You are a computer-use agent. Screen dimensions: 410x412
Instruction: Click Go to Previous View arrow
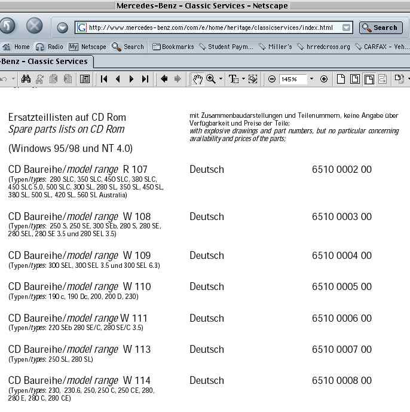click(164, 79)
